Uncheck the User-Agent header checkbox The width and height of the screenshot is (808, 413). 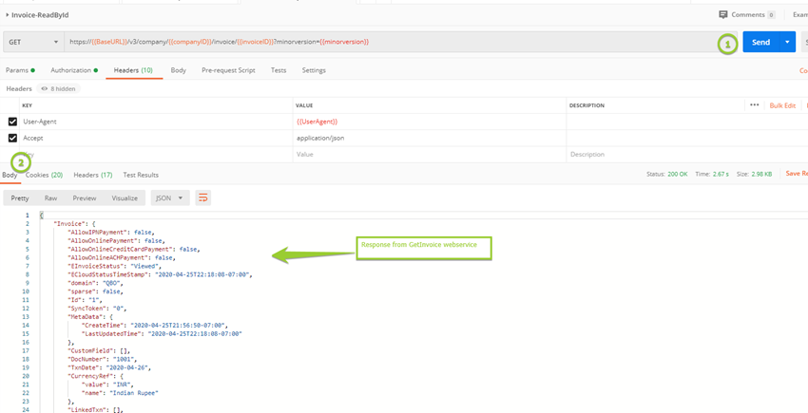pyautogui.click(x=12, y=122)
